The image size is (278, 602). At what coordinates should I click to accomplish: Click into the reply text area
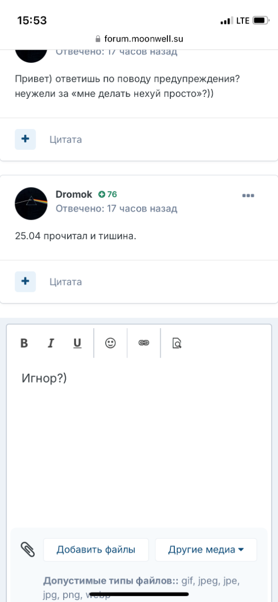point(139,441)
